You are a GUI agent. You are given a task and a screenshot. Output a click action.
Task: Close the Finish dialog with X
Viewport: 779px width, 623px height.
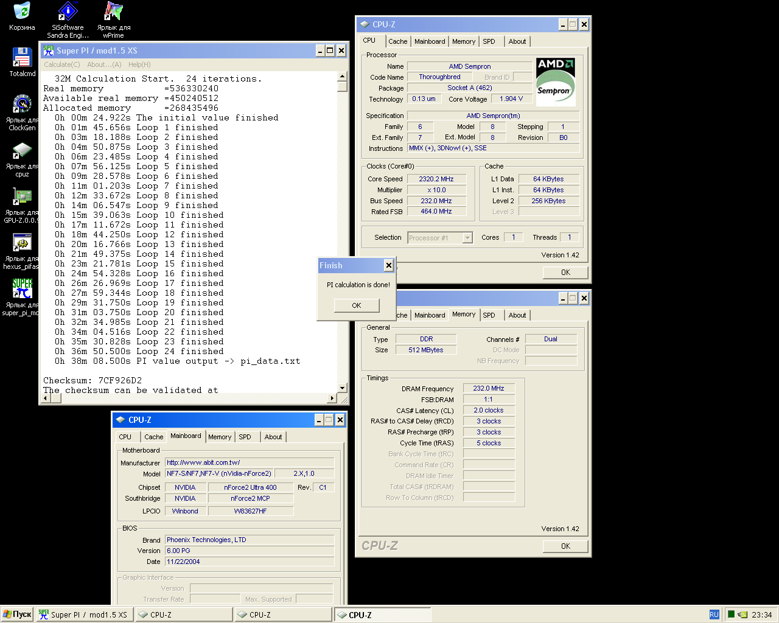[388, 265]
